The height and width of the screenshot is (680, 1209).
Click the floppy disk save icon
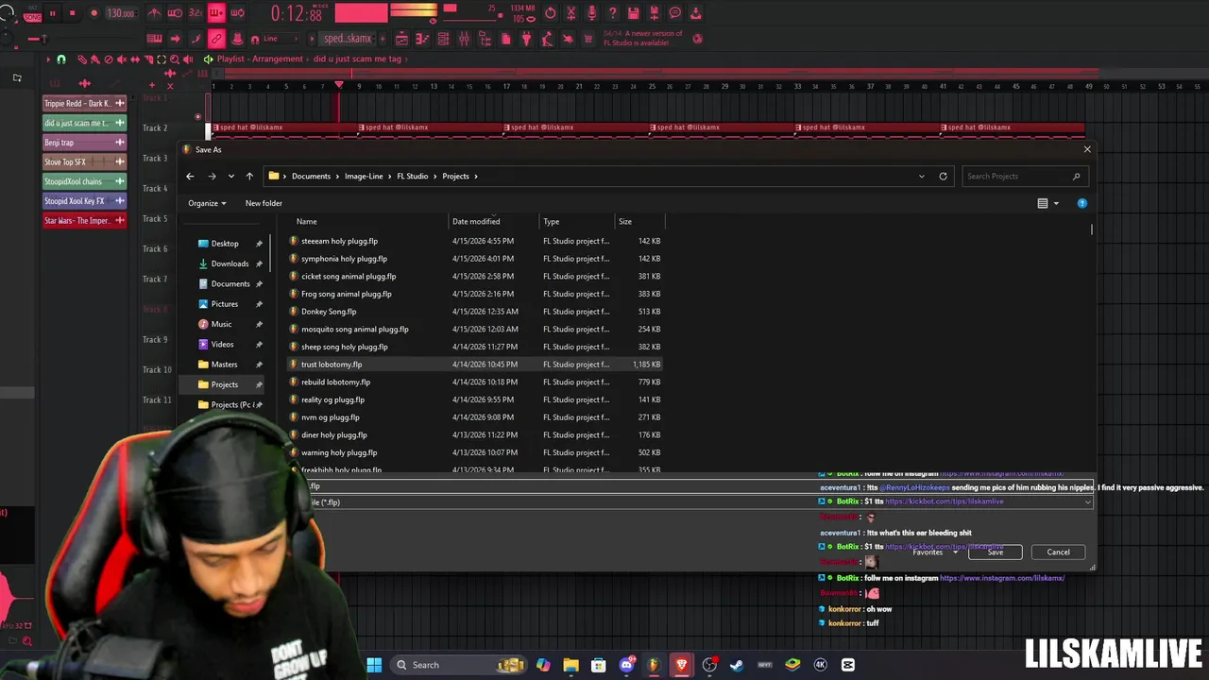[x=634, y=13]
